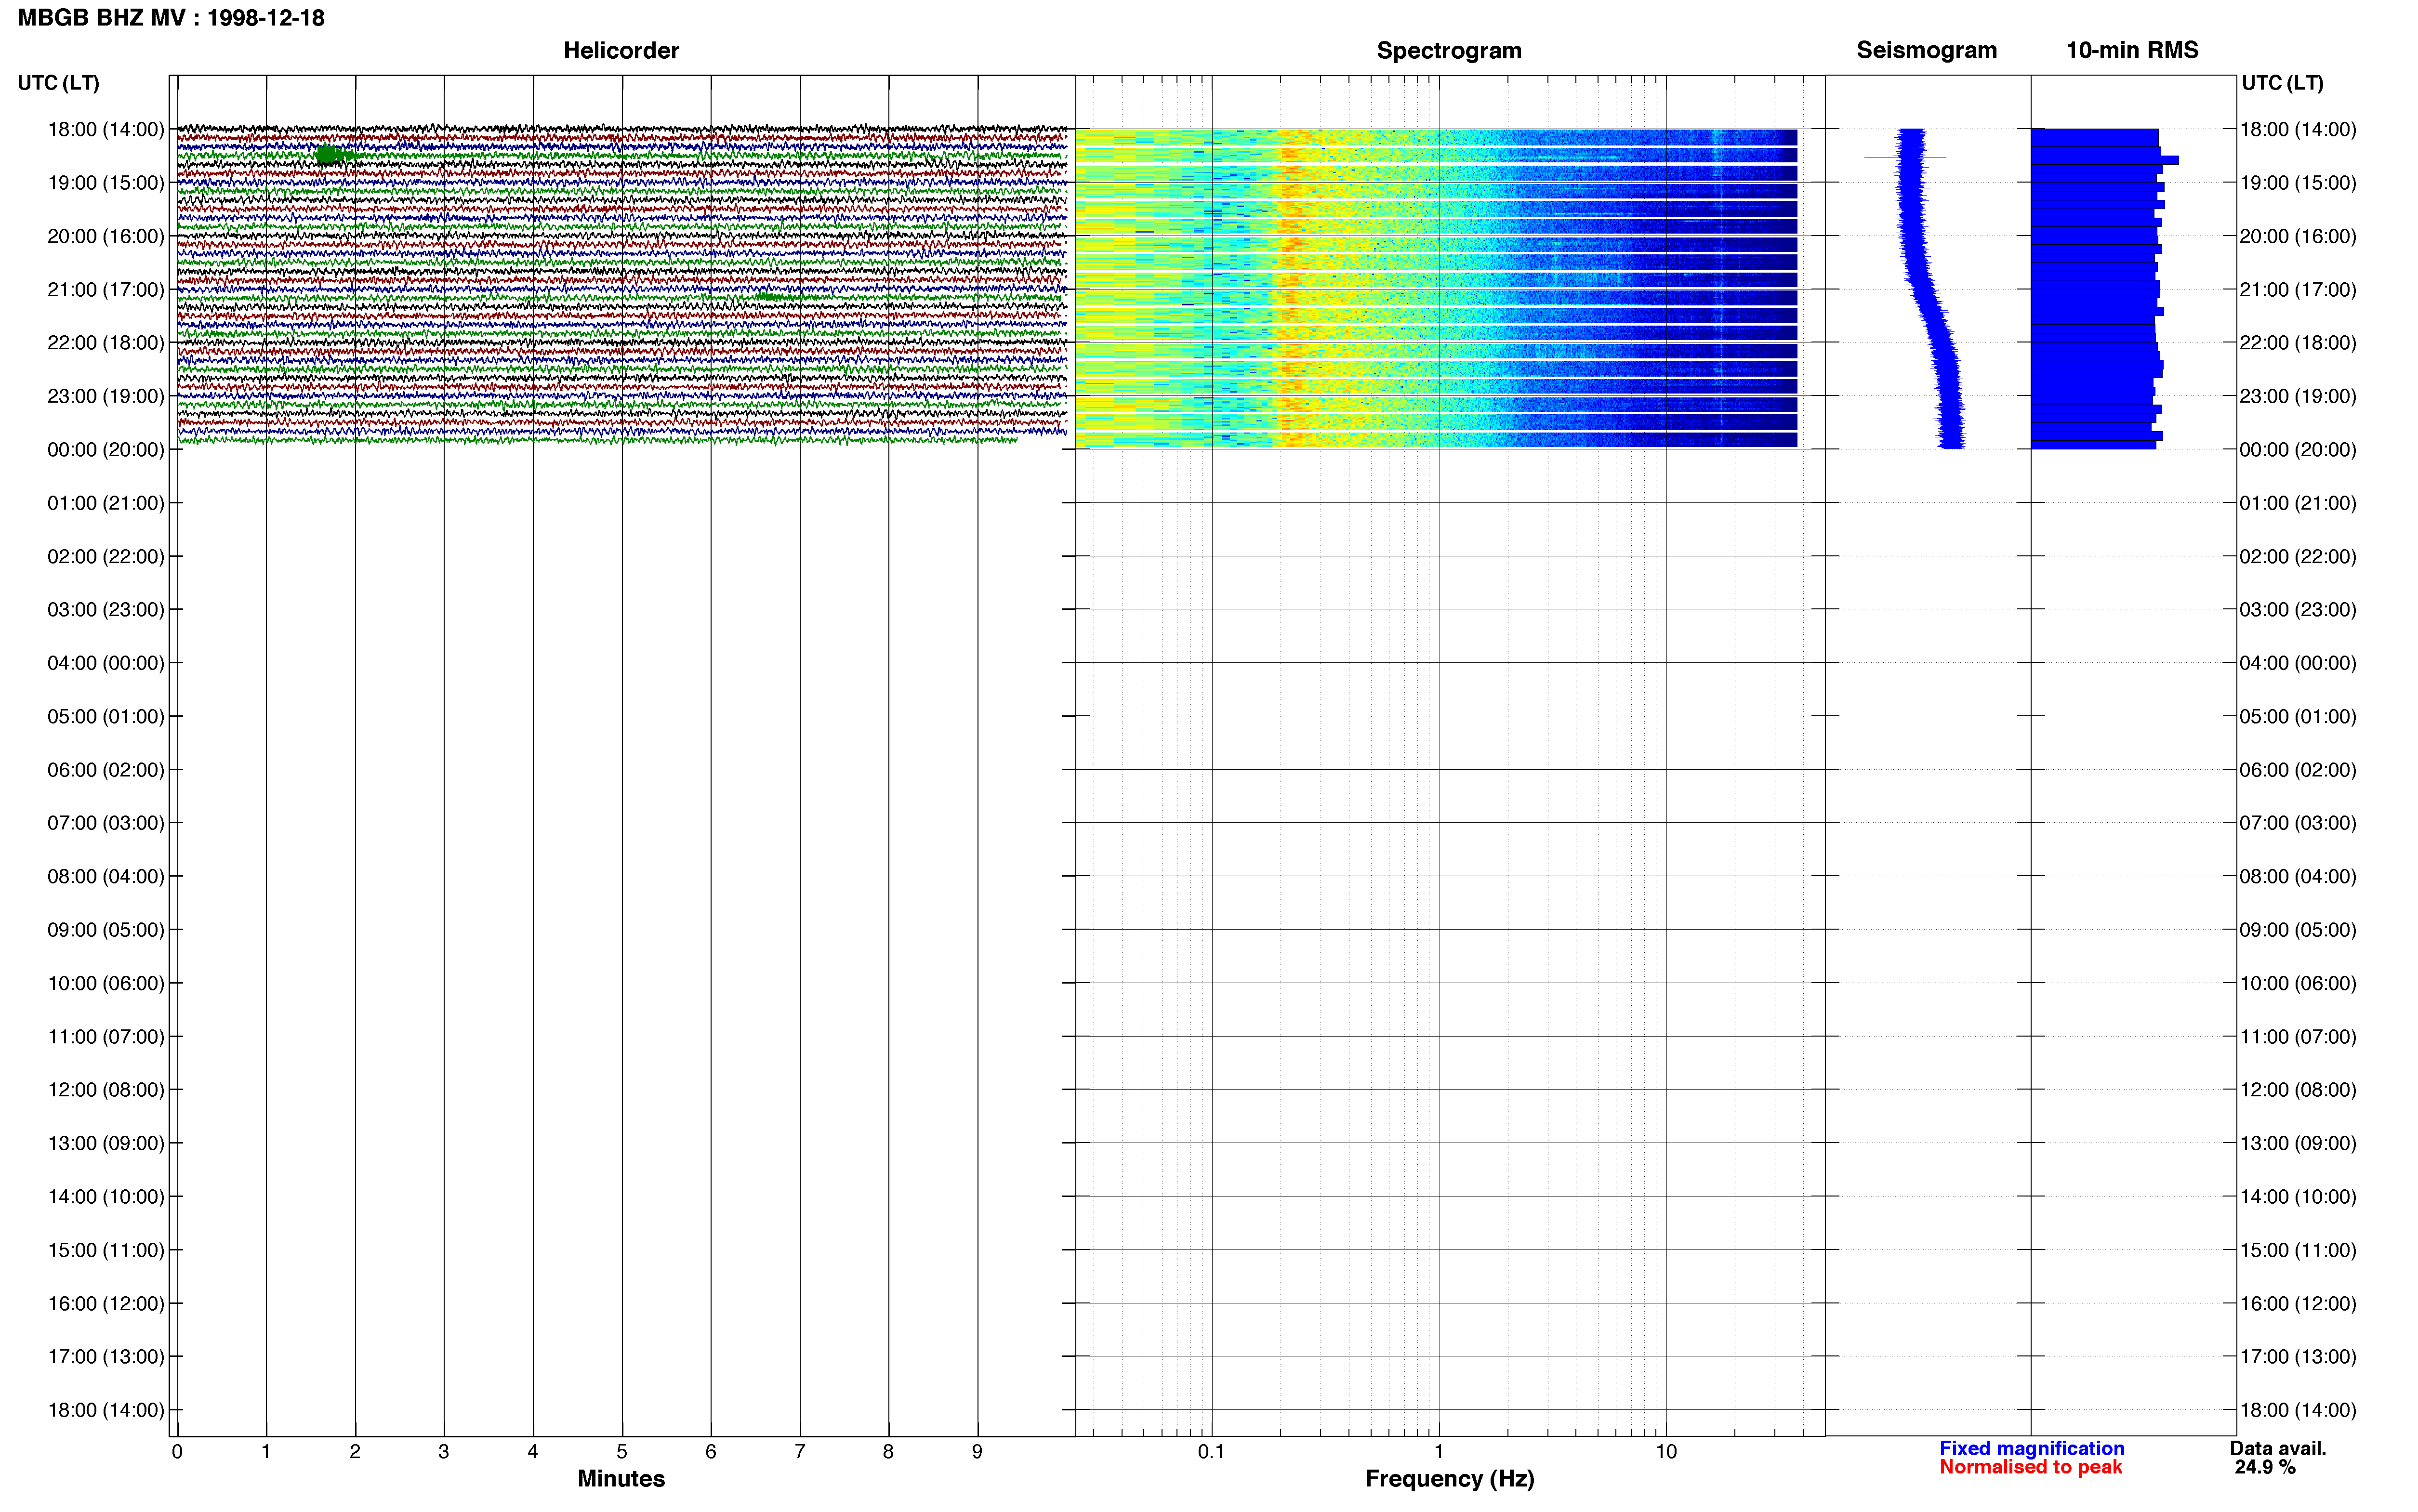
Task: Click left axis label 19:00 (15:00)
Action: tap(106, 183)
